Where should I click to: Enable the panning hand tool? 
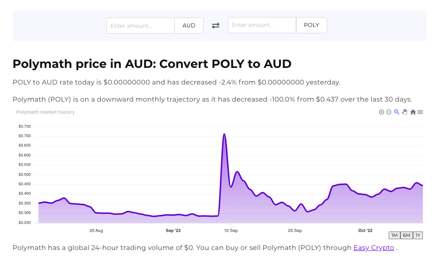click(x=404, y=112)
